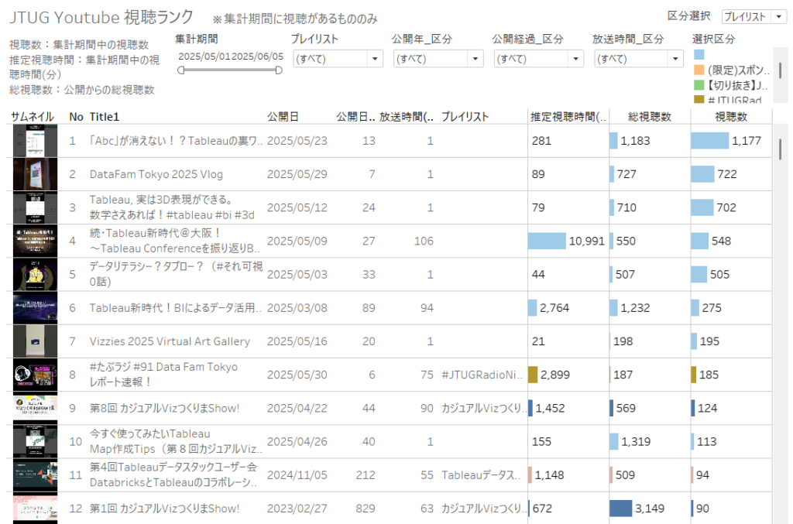Screen dimensions: 793x524
Task: Open thumbnail for Tableau 3D表現 video
Action: pos(35,207)
